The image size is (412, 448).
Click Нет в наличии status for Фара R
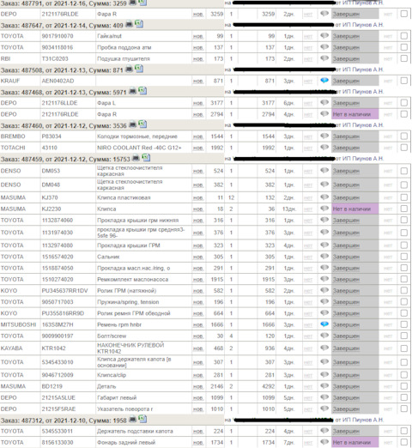pyautogui.click(x=352, y=114)
